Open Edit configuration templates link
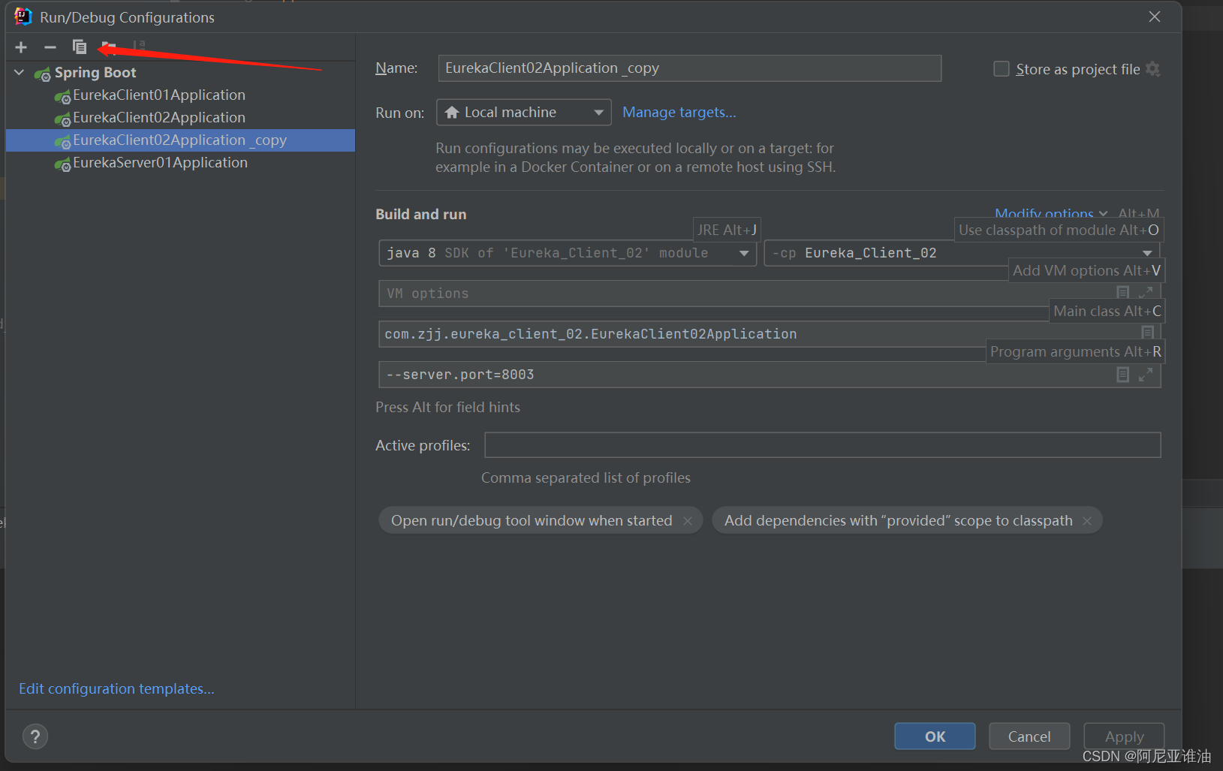The height and width of the screenshot is (771, 1223). coord(116,688)
